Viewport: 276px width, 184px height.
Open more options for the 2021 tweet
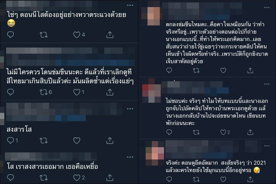[x=267, y=146]
